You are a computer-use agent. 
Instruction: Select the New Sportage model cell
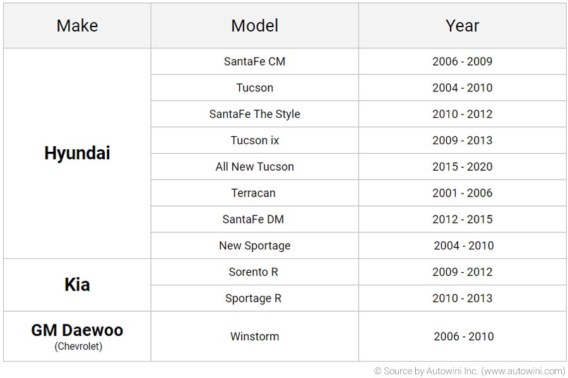tap(254, 246)
